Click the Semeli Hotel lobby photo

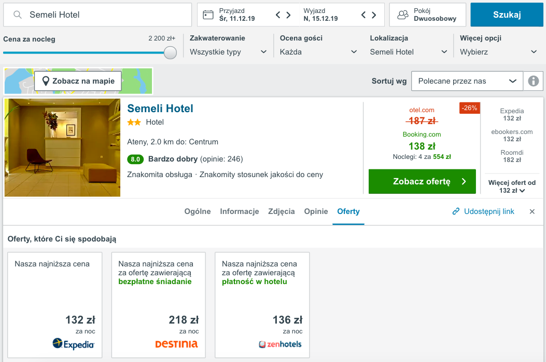pyautogui.click(x=62, y=148)
